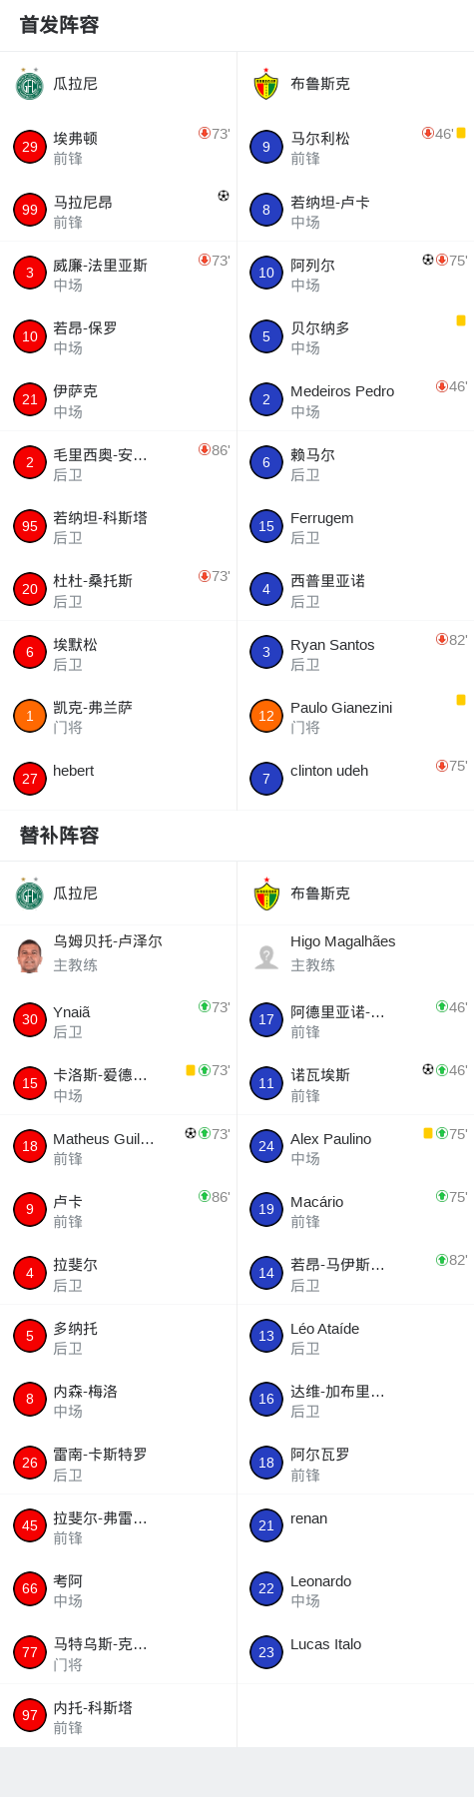
Task: Click Guarani team crest in starting lineup
Action: point(29,84)
